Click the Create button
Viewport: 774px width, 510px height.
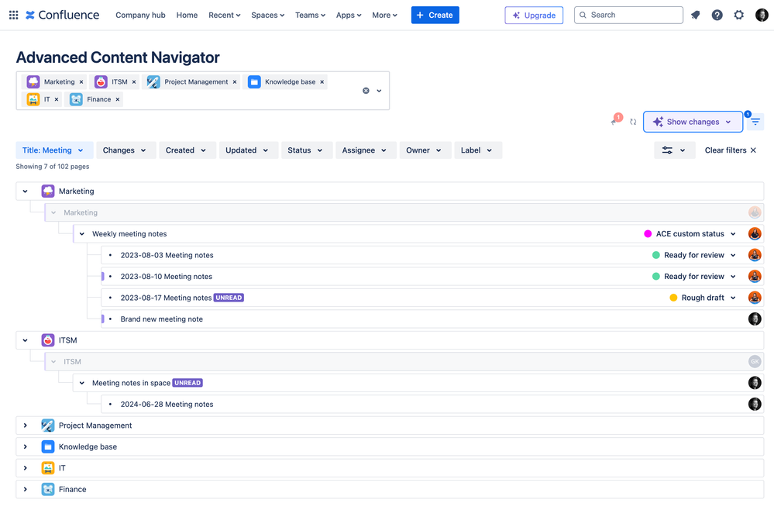point(435,15)
